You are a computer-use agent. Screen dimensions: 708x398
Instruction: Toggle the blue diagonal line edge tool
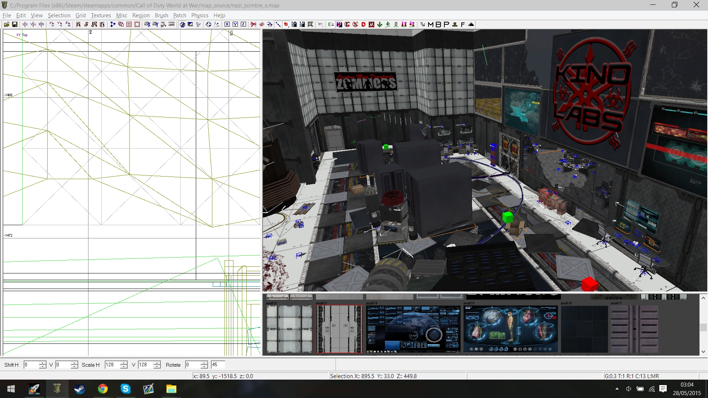[x=278, y=24]
